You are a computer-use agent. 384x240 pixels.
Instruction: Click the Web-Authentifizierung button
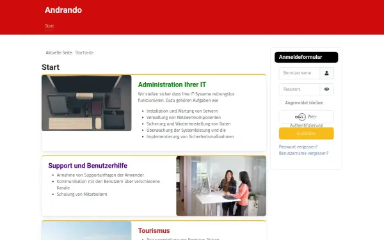tap(306, 117)
